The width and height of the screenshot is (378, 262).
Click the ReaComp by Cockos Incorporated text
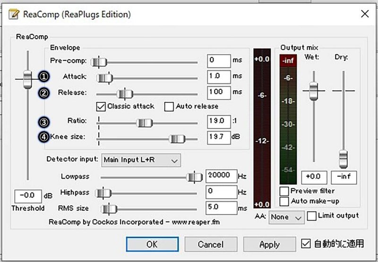[x=134, y=222]
